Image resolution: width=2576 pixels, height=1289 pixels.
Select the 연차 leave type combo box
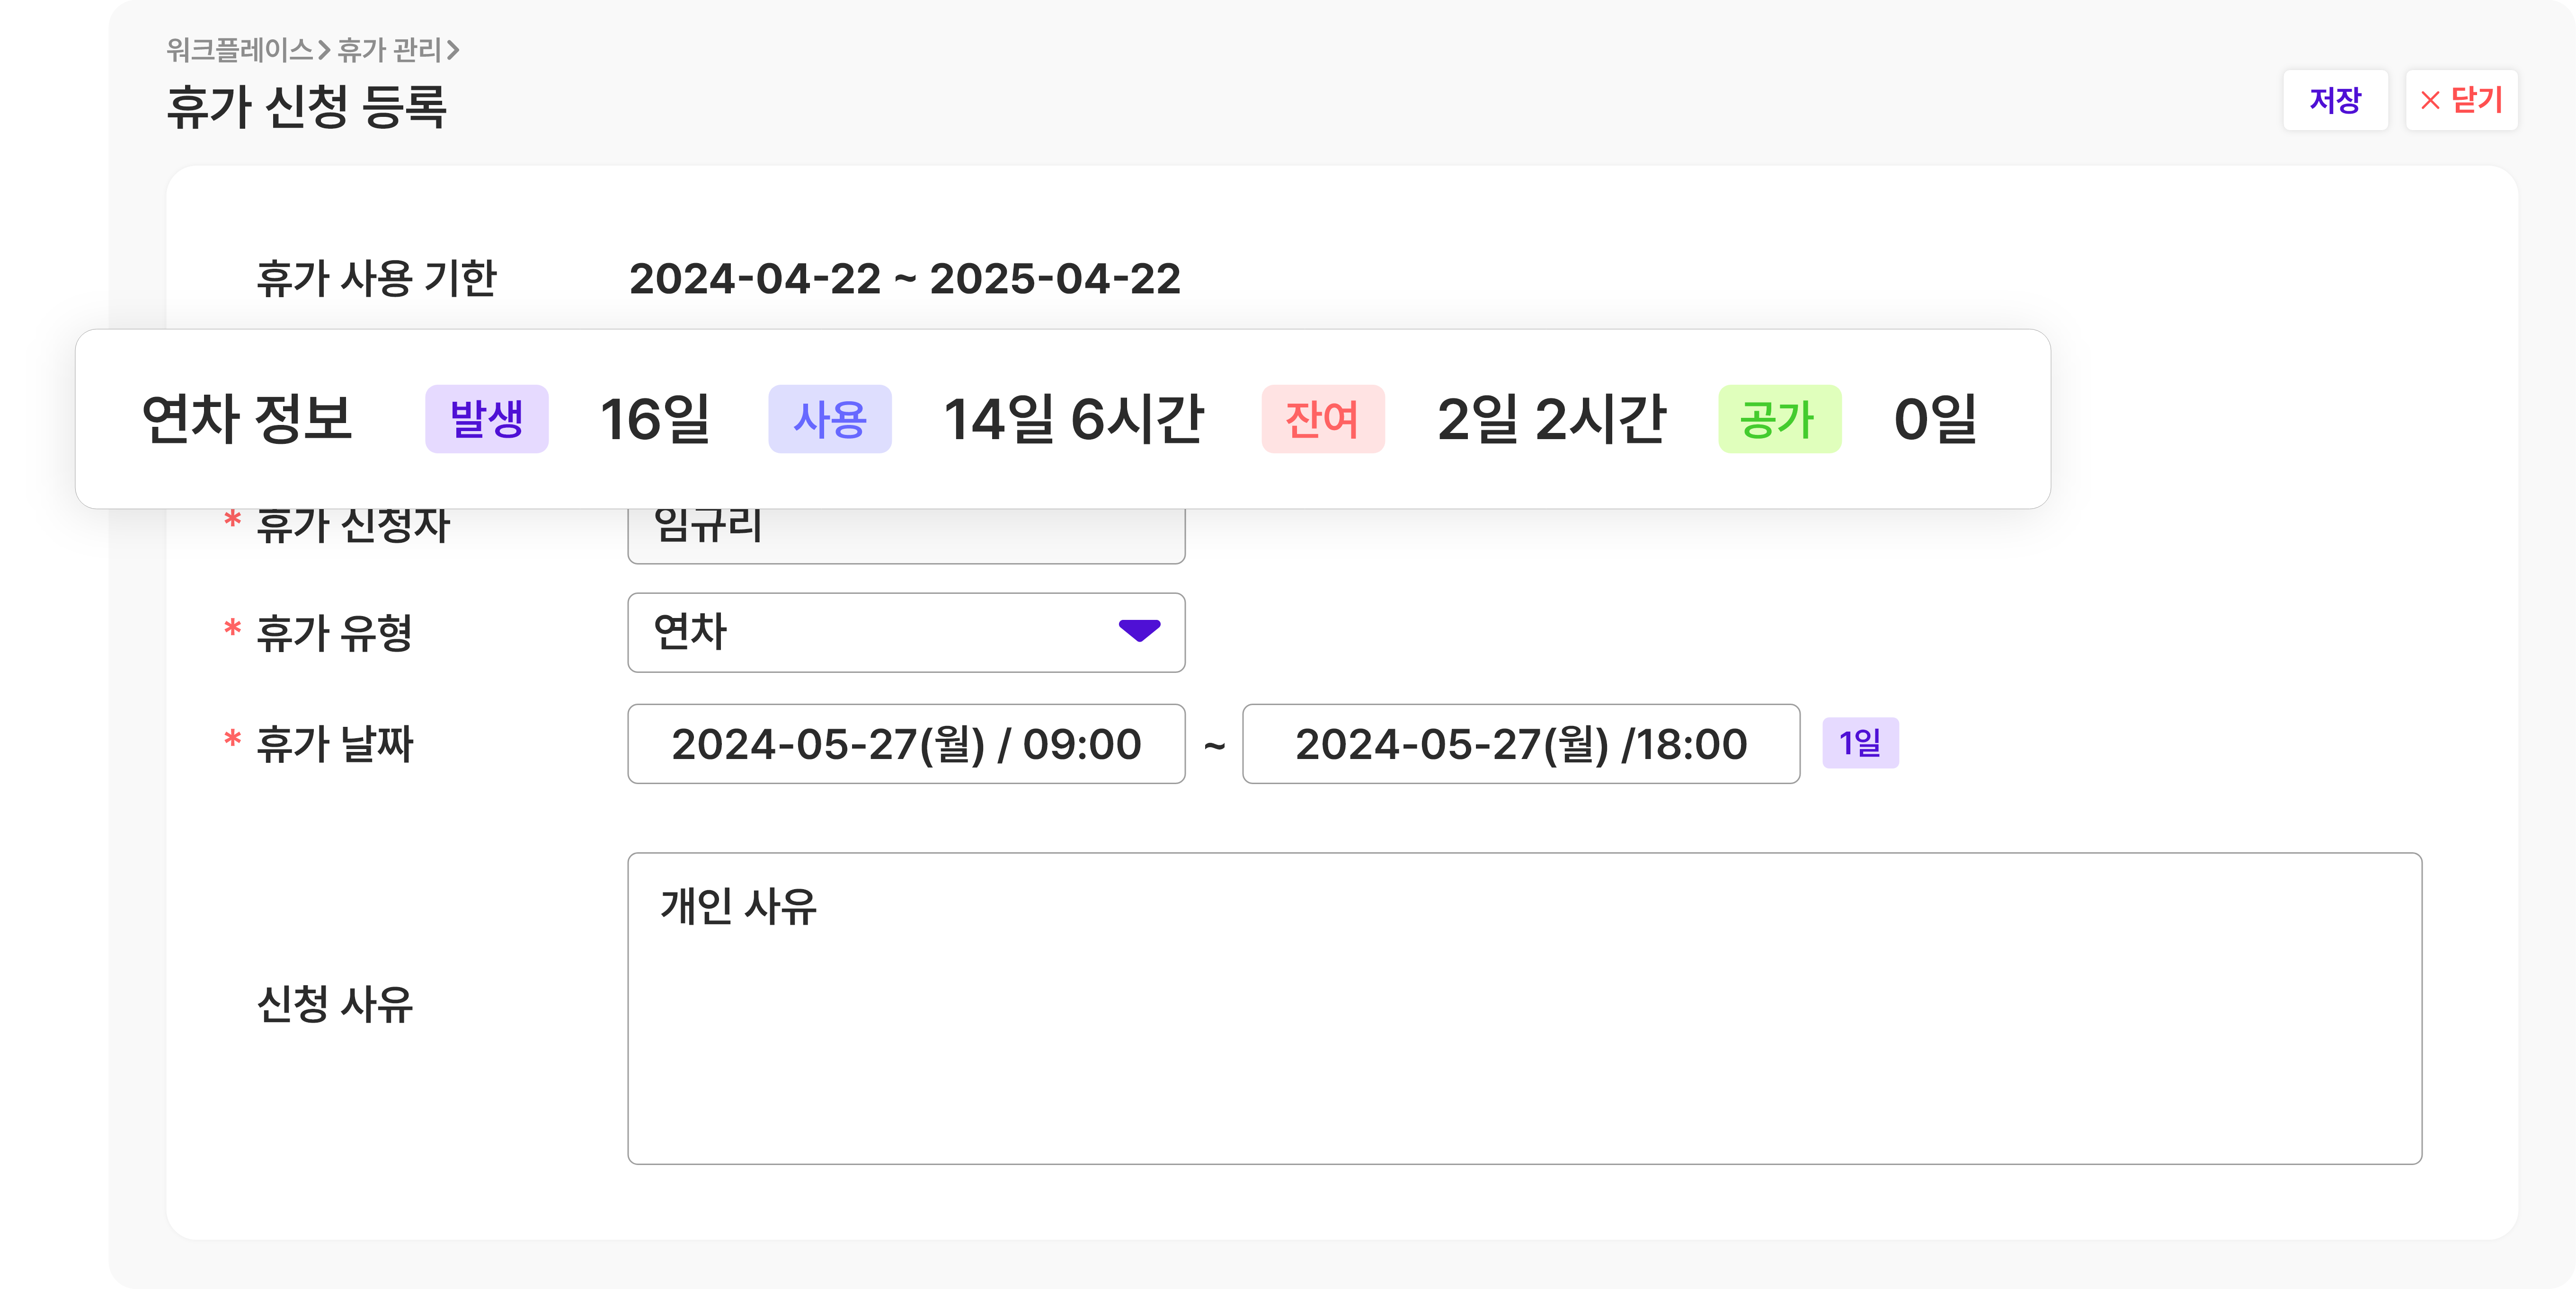[906, 633]
